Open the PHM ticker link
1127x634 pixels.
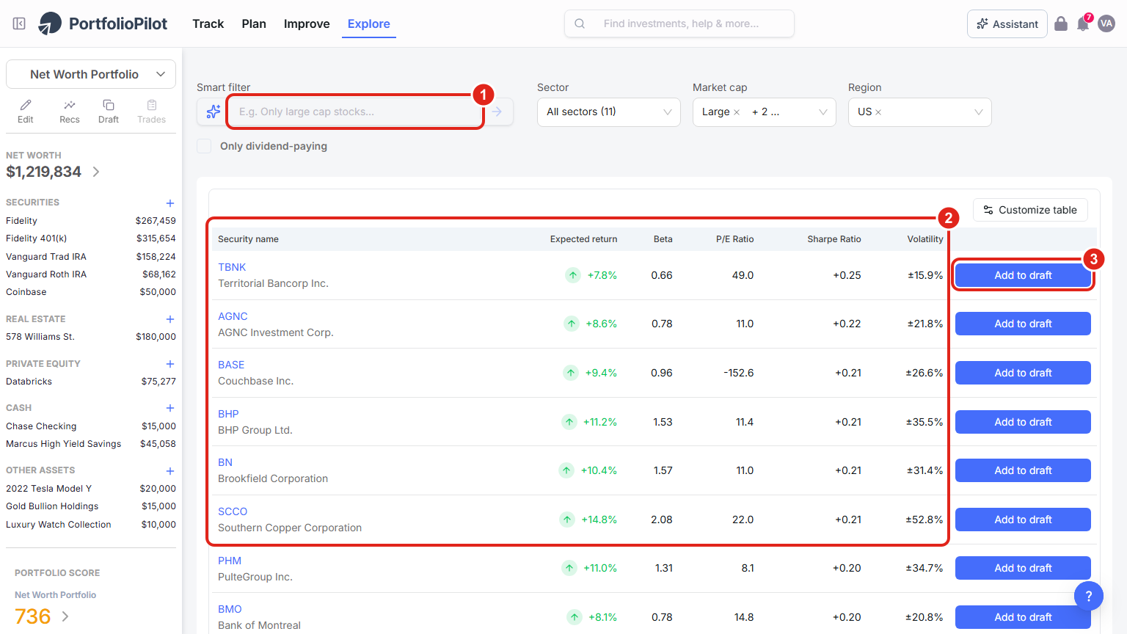(230, 561)
